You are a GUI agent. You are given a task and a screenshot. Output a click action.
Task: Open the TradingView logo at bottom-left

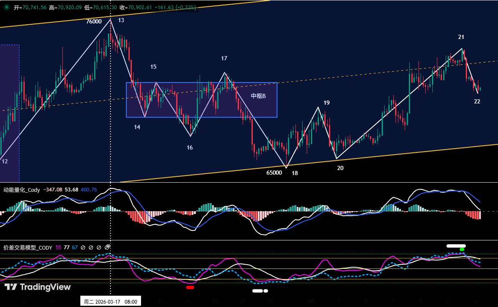click(x=37, y=287)
